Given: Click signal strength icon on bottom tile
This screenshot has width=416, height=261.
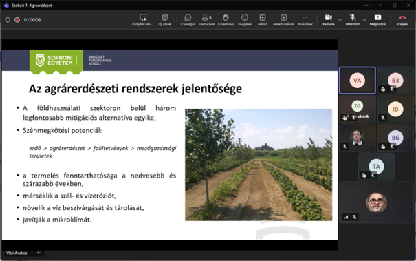Looking at the screenshot, I should pos(347,217).
